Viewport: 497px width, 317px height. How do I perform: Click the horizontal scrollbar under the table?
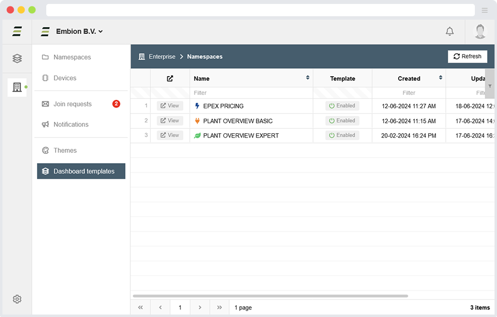pos(270,296)
